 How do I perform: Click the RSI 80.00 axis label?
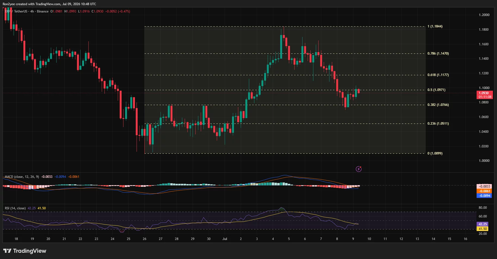coord(483,208)
